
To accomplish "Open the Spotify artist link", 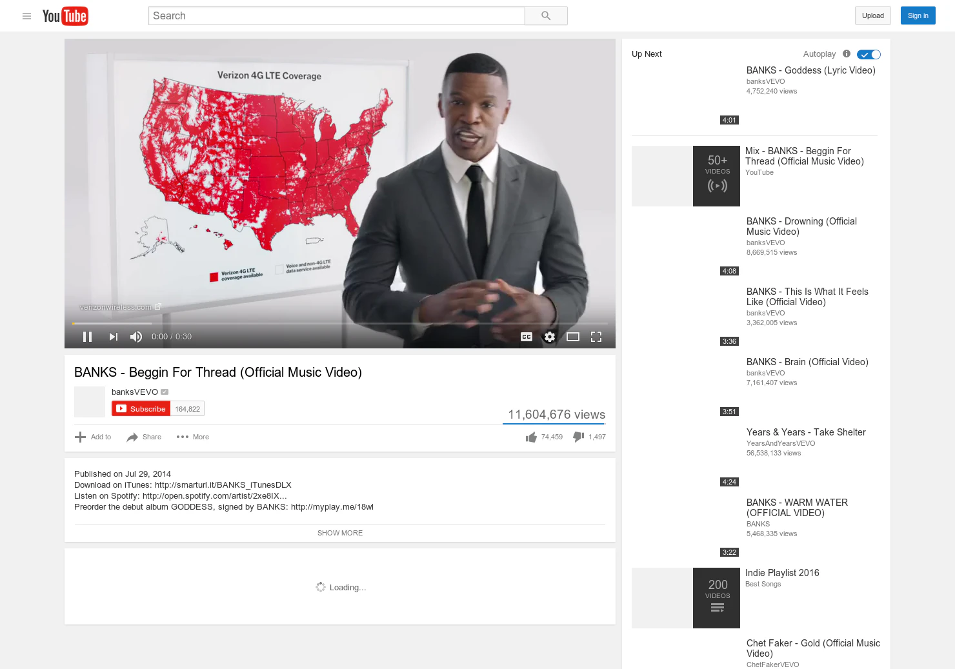I will point(215,496).
